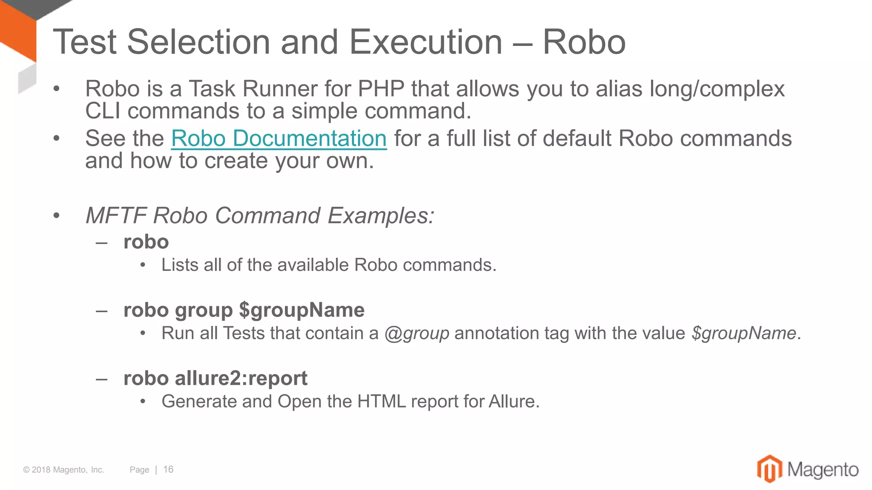Click the 'and how to create your own.' line
The height and width of the screenshot is (490, 872).
229,161
